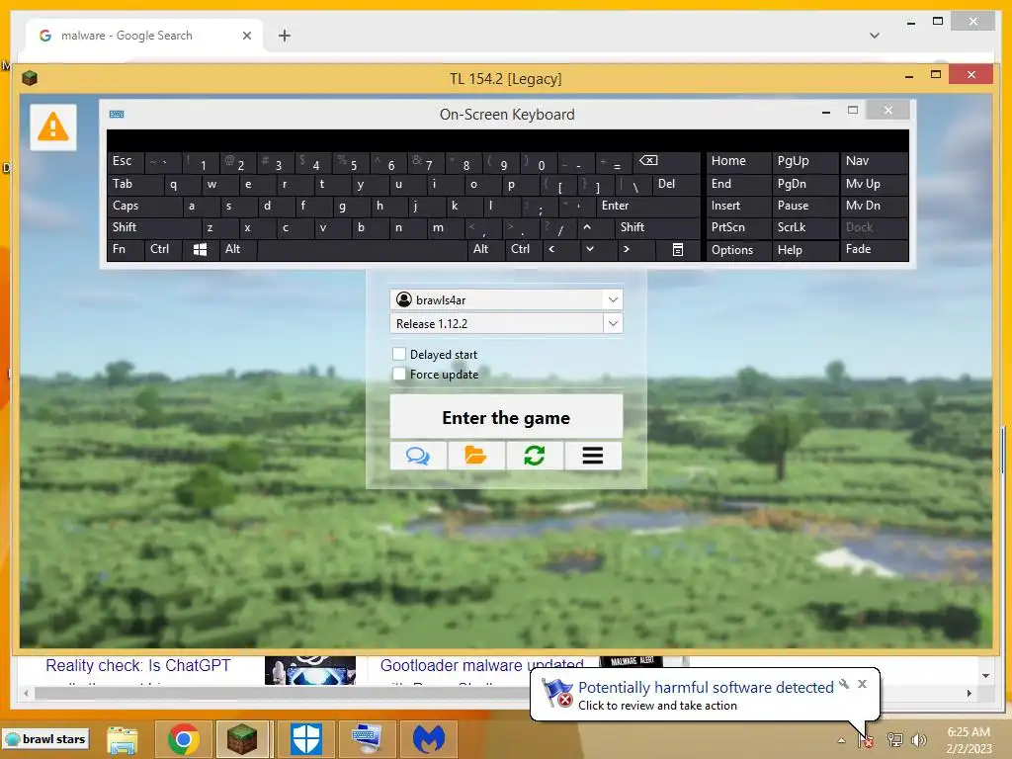Show hidden tray icons arrow
This screenshot has width=1012, height=759.
(841, 740)
